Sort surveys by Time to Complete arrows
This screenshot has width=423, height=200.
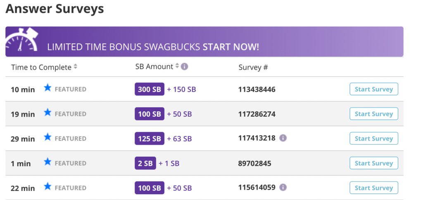point(76,67)
